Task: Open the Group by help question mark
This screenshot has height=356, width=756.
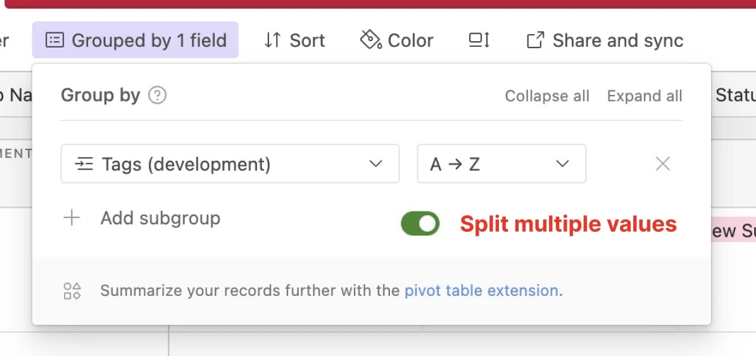Action: pyautogui.click(x=157, y=96)
